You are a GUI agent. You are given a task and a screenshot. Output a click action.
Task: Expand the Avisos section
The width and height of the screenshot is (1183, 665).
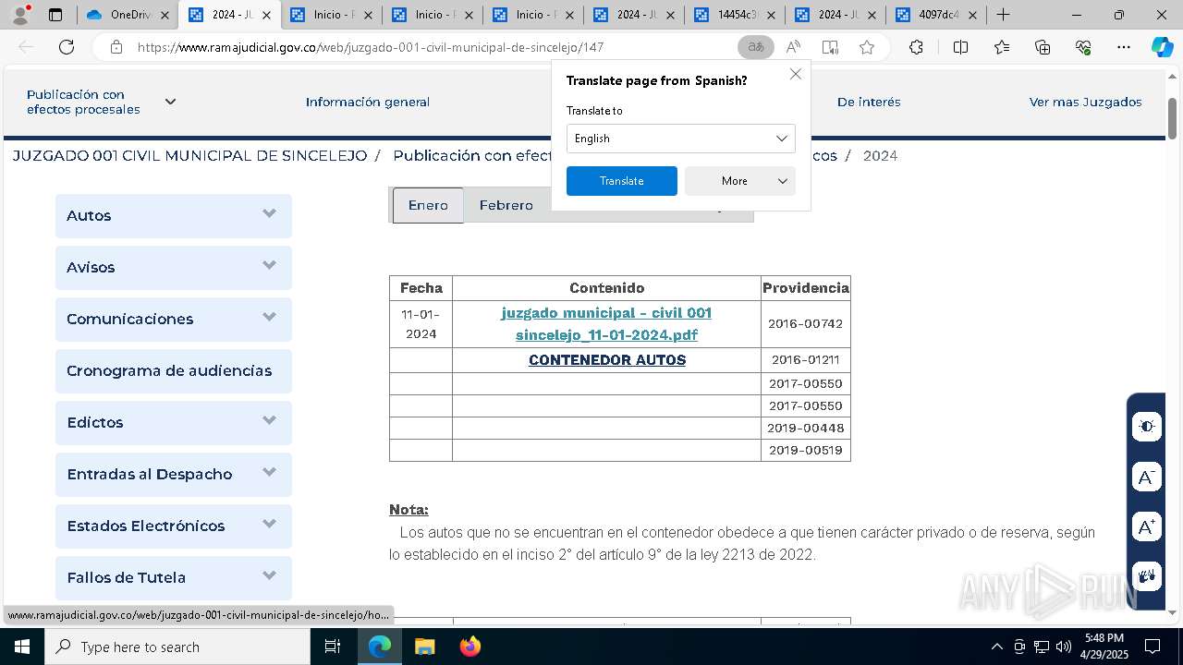pyautogui.click(x=174, y=267)
